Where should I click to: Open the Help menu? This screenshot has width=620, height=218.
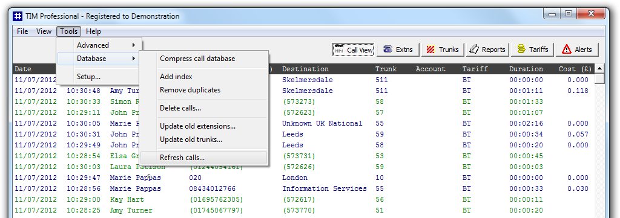tap(94, 31)
